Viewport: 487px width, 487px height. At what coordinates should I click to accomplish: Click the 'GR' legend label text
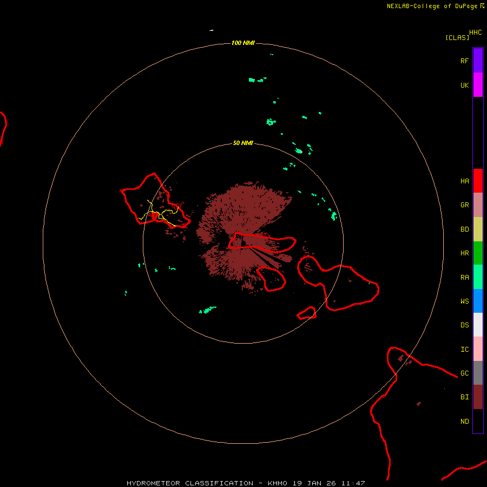click(464, 205)
